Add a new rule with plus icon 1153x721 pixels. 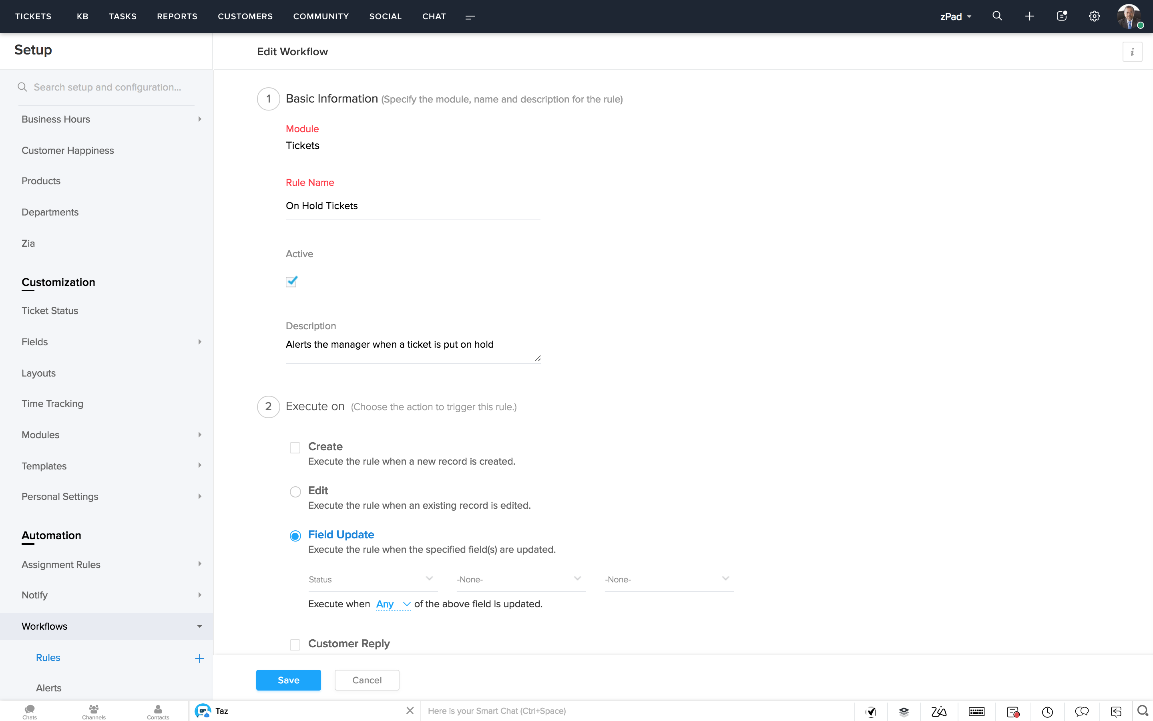click(199, 658)
